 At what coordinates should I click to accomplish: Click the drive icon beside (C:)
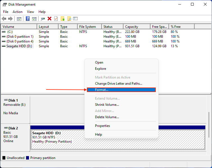[4, 32]
